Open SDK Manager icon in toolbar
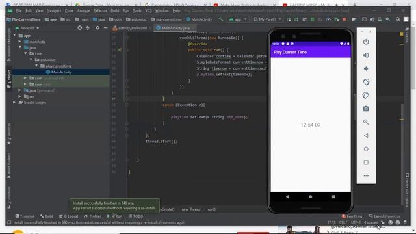The image size is (416, 234). tap(388, 19)
